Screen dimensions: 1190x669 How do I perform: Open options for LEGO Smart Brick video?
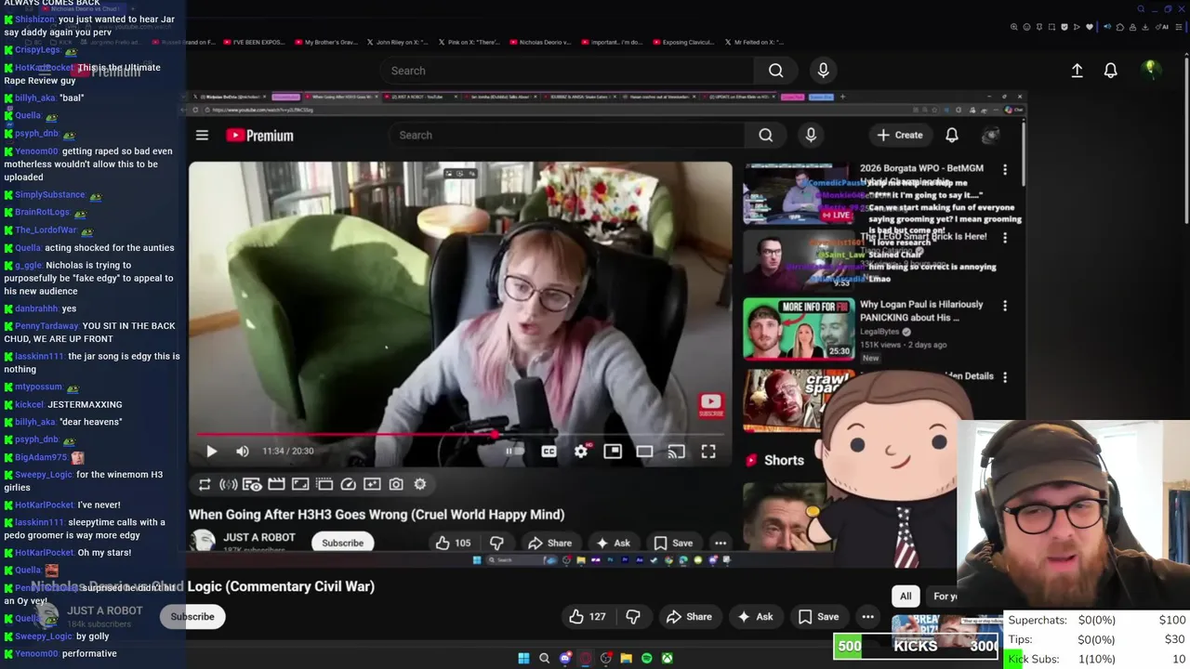[x=1005, y=238]
